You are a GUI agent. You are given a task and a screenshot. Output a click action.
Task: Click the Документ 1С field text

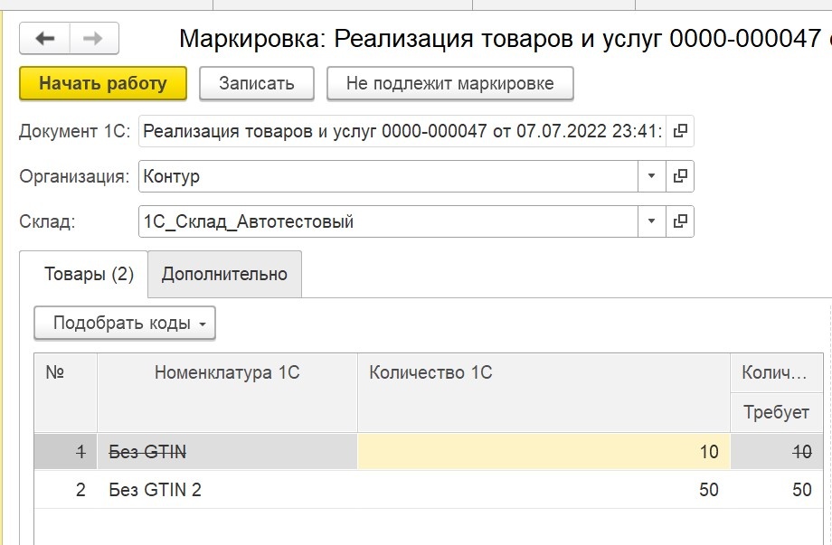[402, 131]
